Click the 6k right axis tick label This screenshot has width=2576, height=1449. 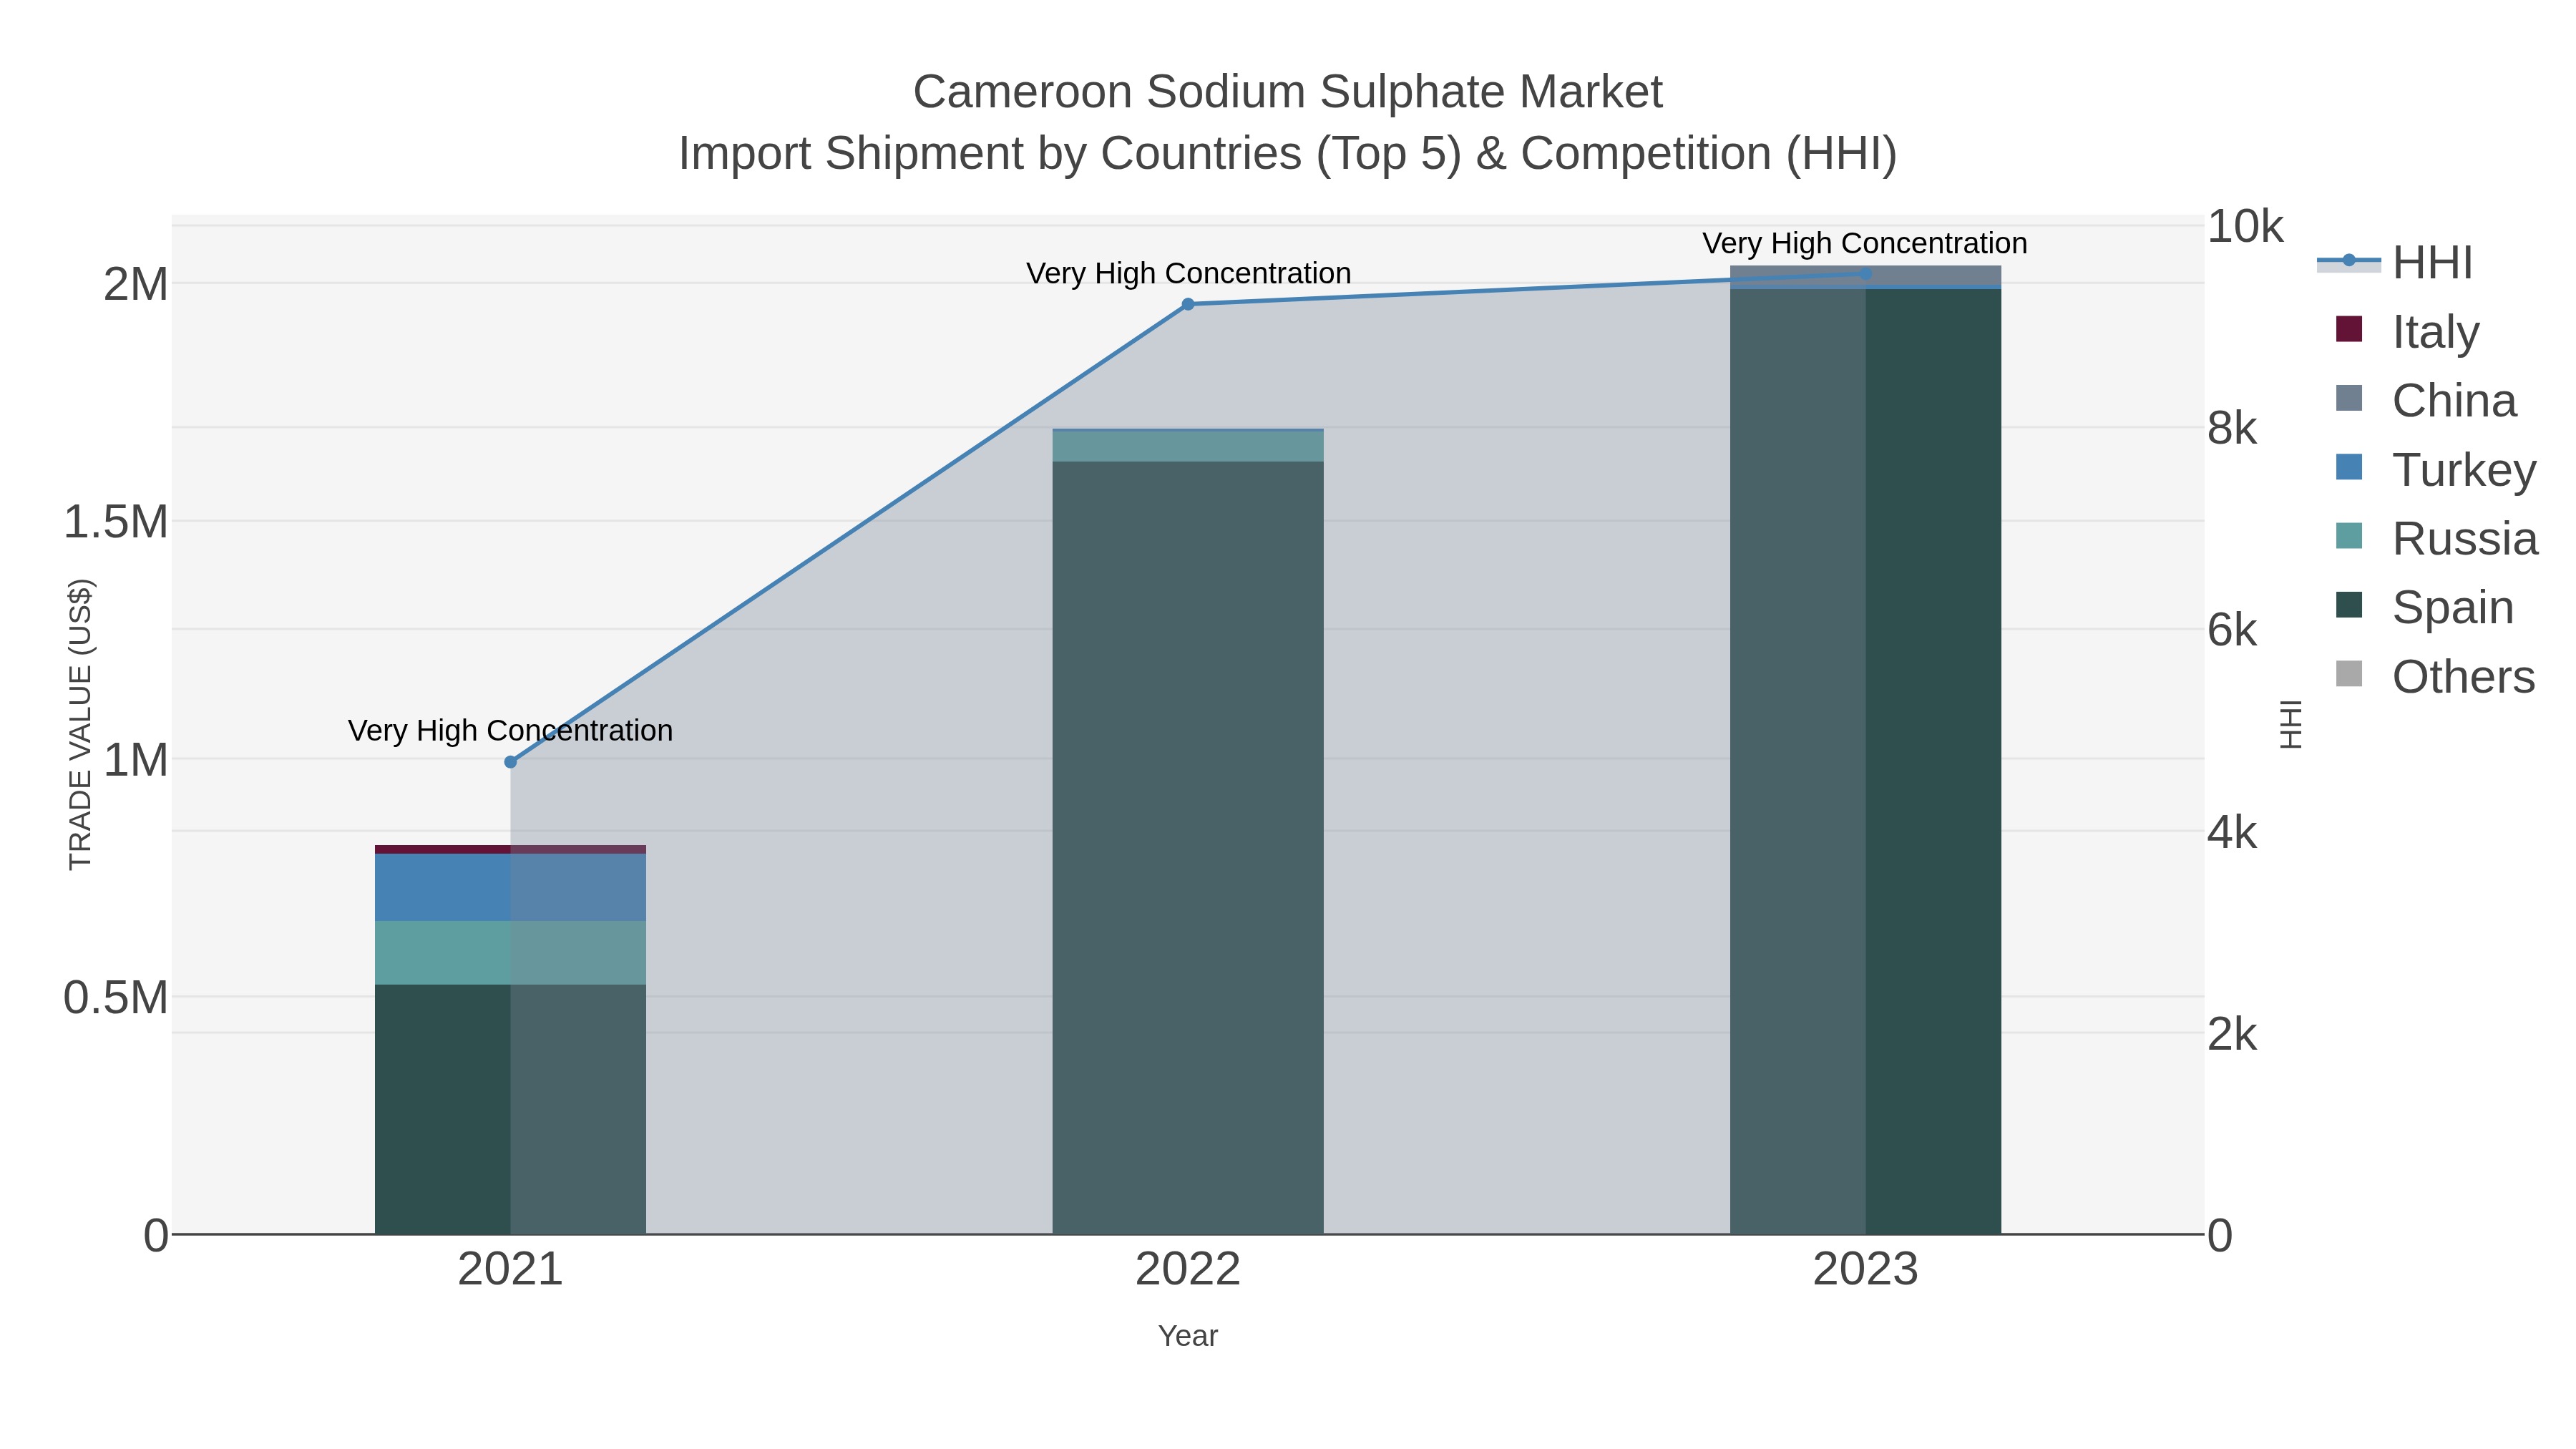tap(2232, 630)
